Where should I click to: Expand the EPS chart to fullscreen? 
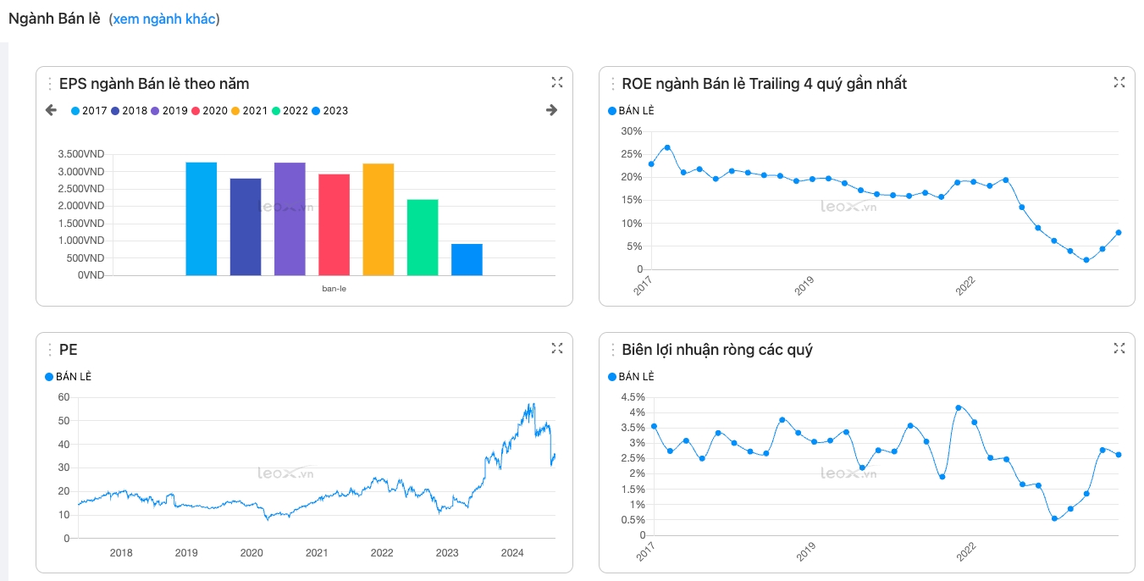[556, 82]
